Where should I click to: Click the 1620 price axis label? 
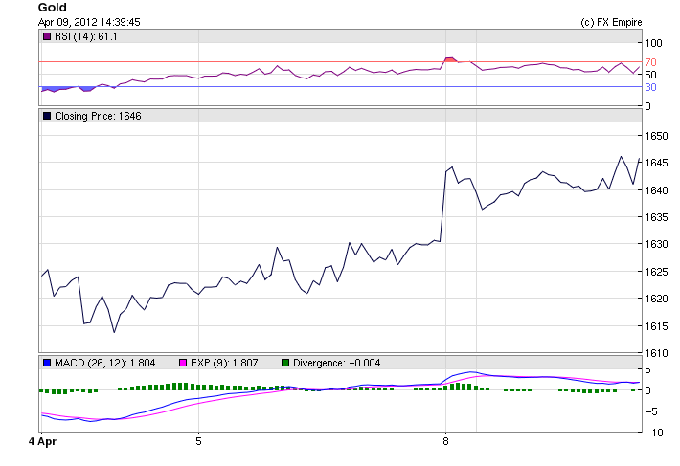(x=657, y=299)
